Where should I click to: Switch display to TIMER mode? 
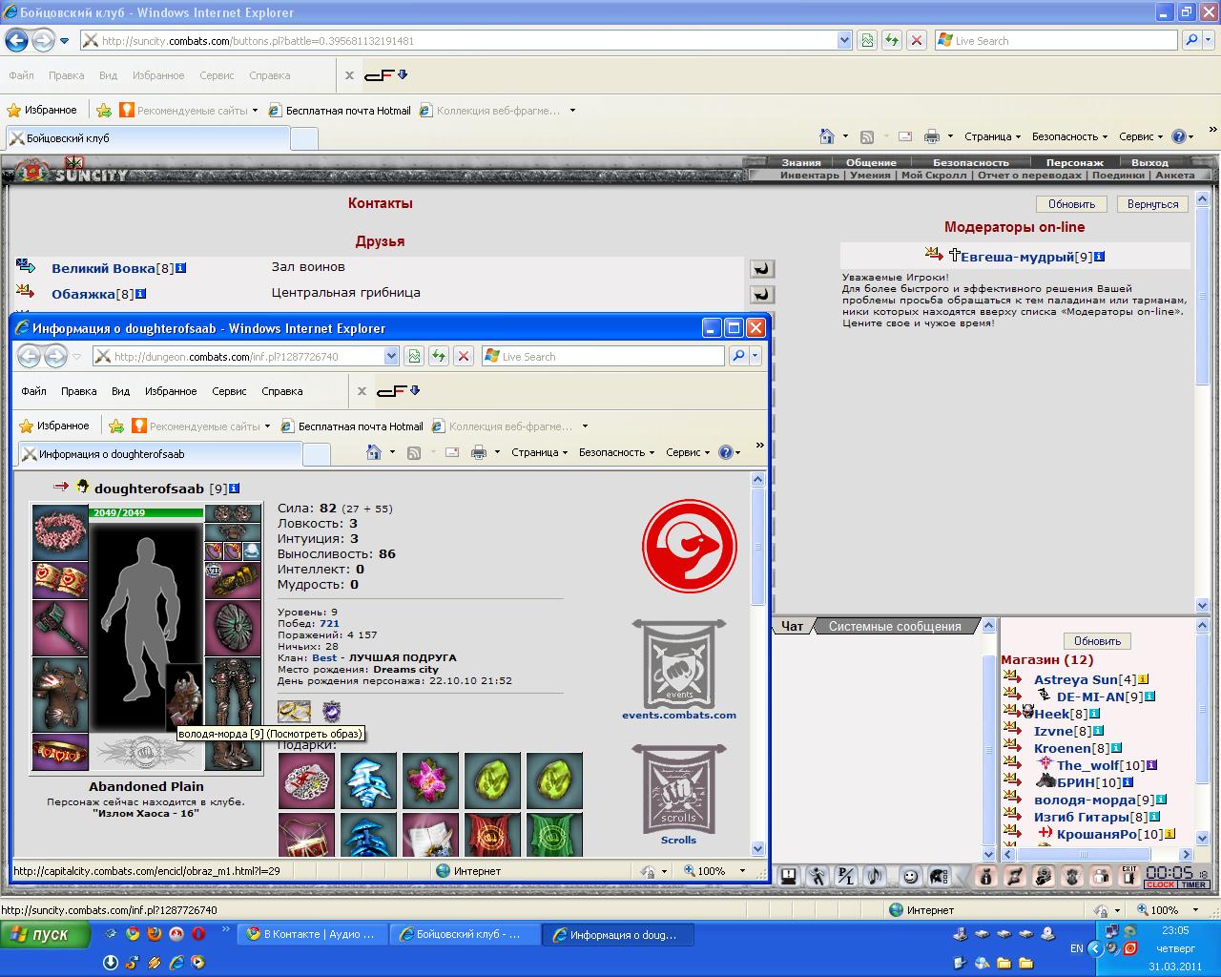point(1193,884)
